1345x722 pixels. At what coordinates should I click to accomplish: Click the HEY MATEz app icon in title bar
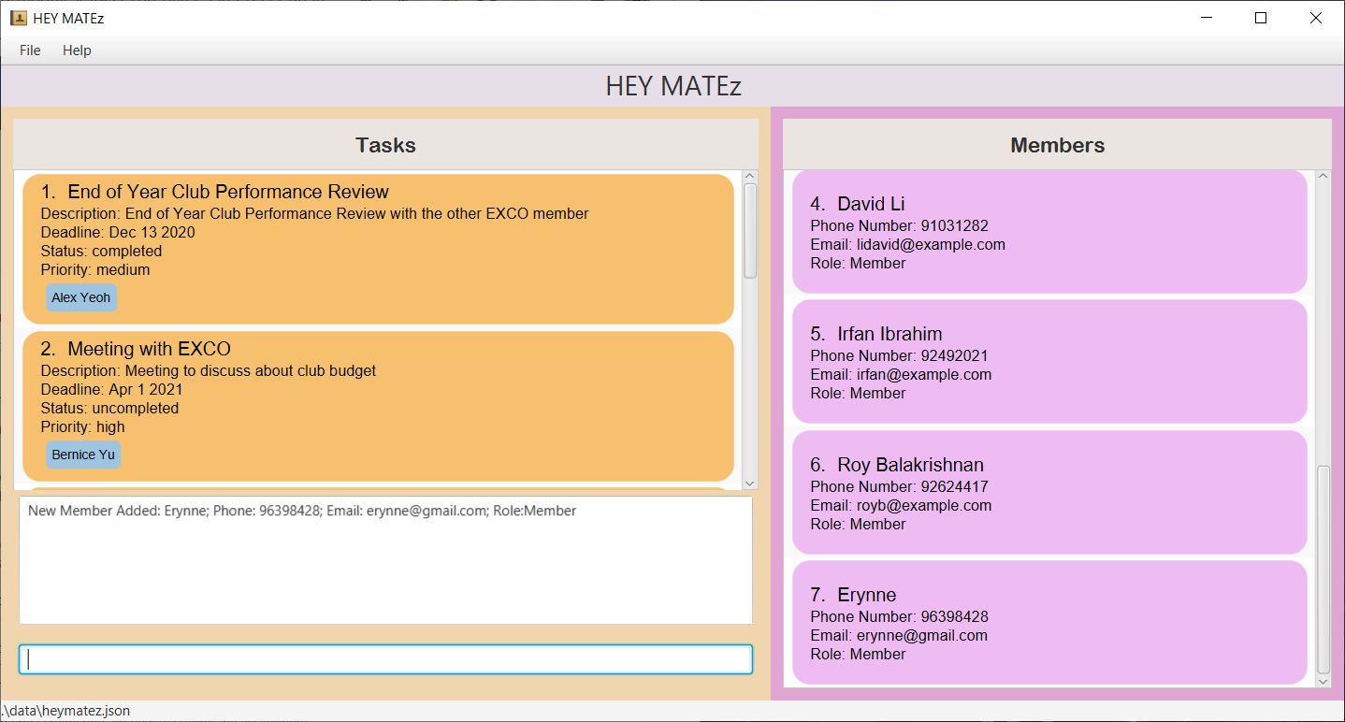[18, 18]
